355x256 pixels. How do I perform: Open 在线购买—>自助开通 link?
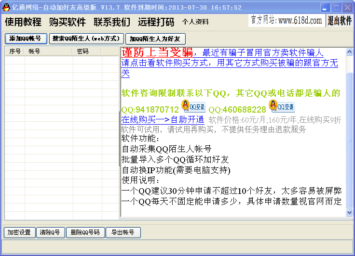click(163, 119)
